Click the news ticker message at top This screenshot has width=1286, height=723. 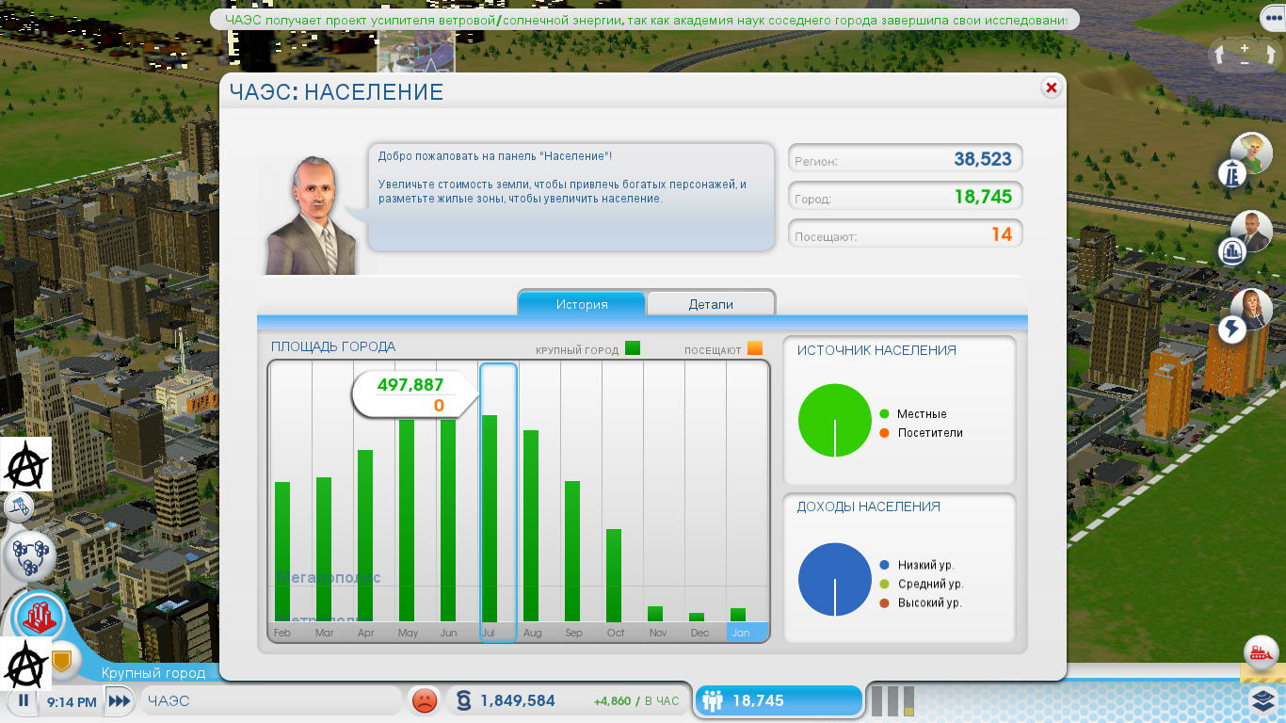[644, 19]
